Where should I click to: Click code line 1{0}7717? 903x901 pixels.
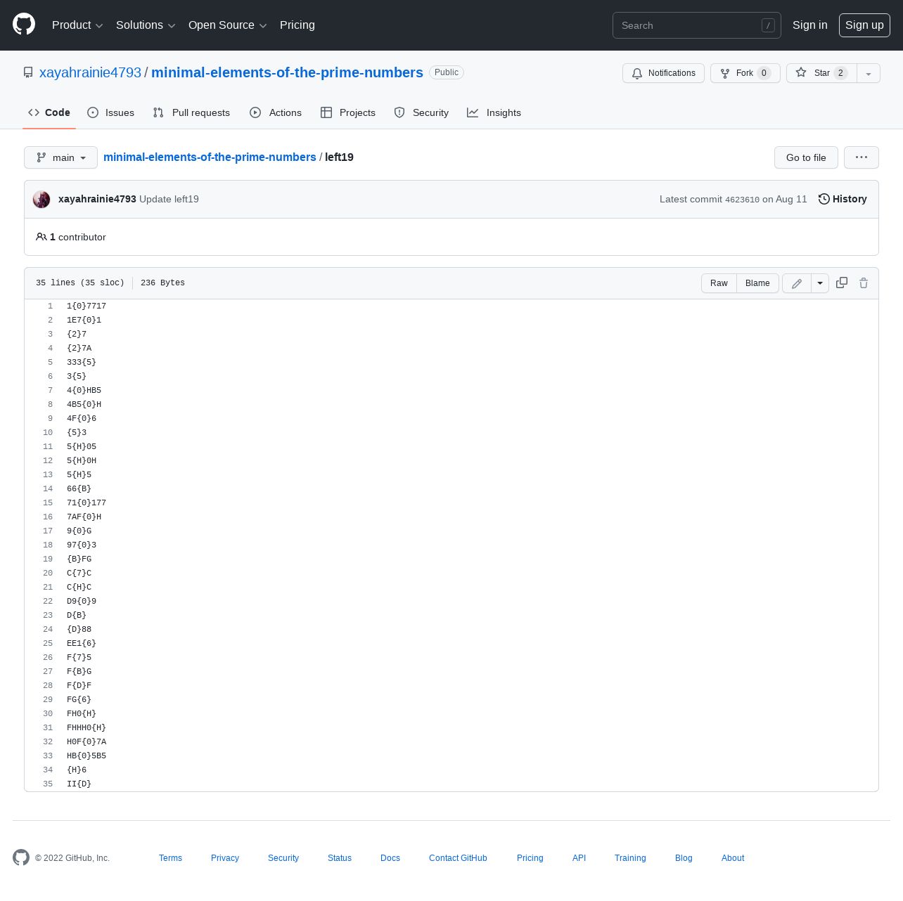point(87,306)
